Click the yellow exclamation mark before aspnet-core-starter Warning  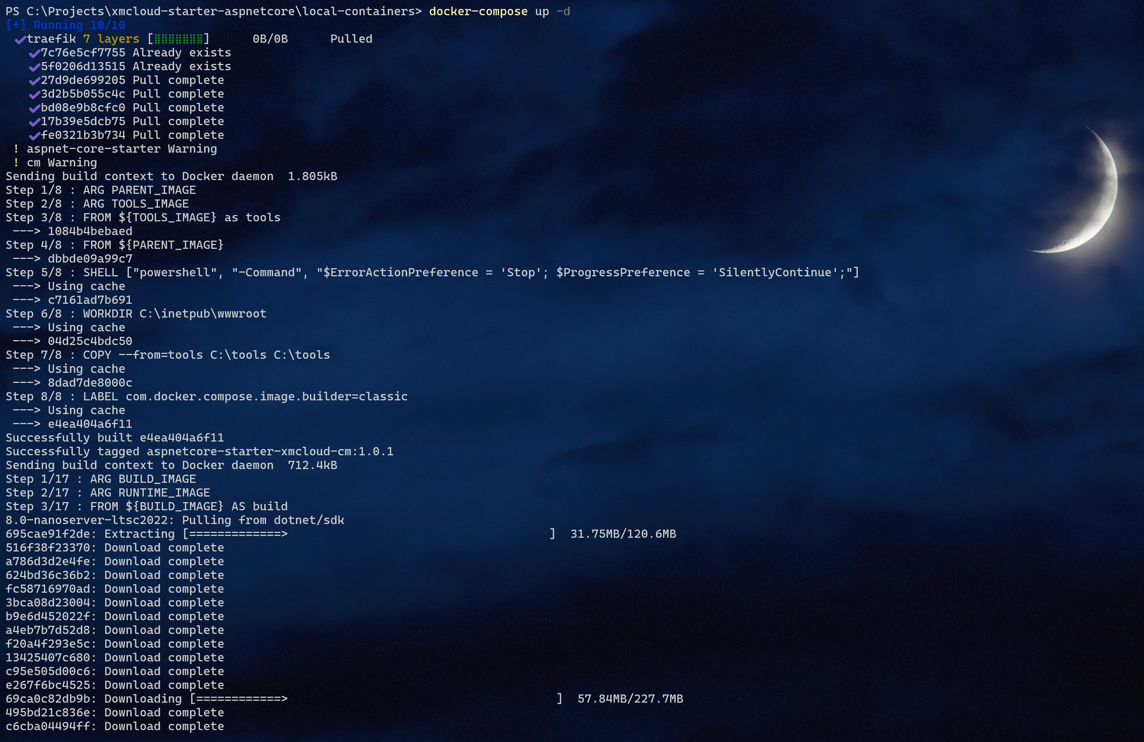pyautogui.click(x=16, y=149)
